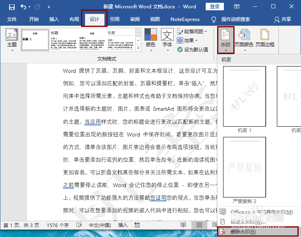Switch to Print Layout view icon
301x237 pixels.
pos(199,225)
